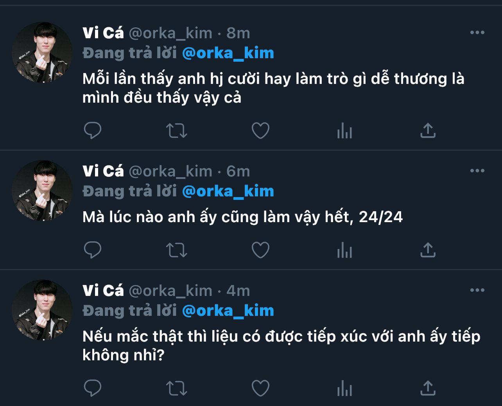Image resolution: width=502 pixels, height=406 pixels.
Task: Retweet the tweet posted 6m ago
Action: [177, 250]
